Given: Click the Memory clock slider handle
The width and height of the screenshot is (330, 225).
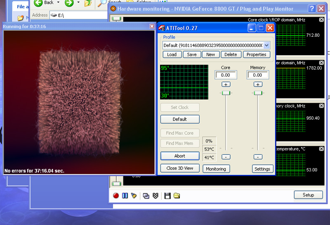Looking at the screenshot, I should pyautogui.click(x=258, y=93).
